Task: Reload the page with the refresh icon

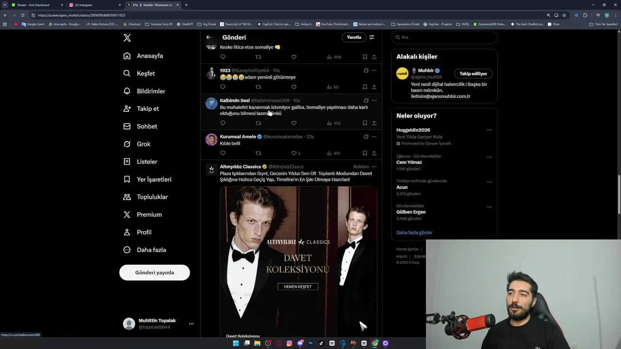Action: coord(22,15)
